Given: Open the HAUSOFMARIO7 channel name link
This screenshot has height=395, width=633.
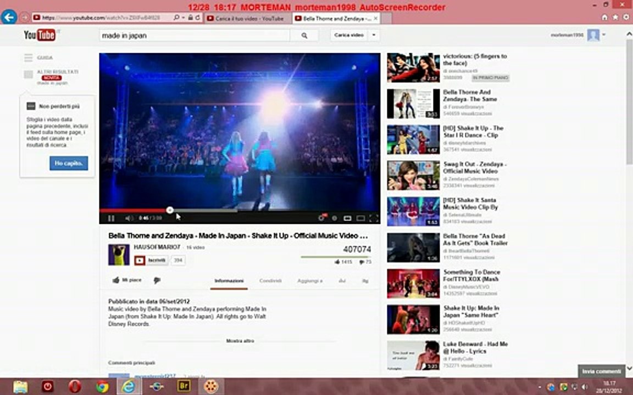Looking at the screenshot, I should (x=157, y=247).
